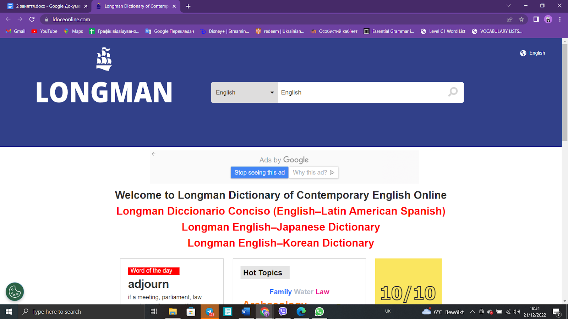Click Windows taskbar search box
The image size is (568, 319).
pyautogui.click(x=81, y=312)
